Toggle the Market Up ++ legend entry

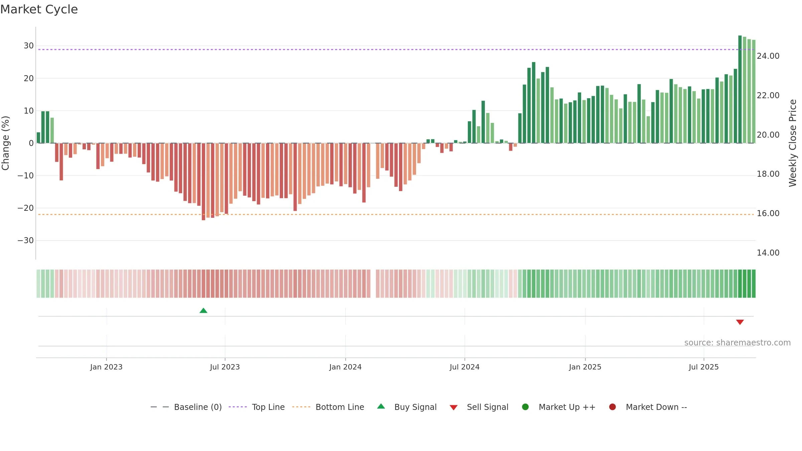click(x=558, y=407)
